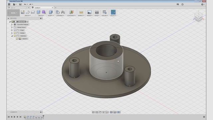Select the Measure inspect tool
213x120 pixels.
pyautogui.click(x=81, y=12)
